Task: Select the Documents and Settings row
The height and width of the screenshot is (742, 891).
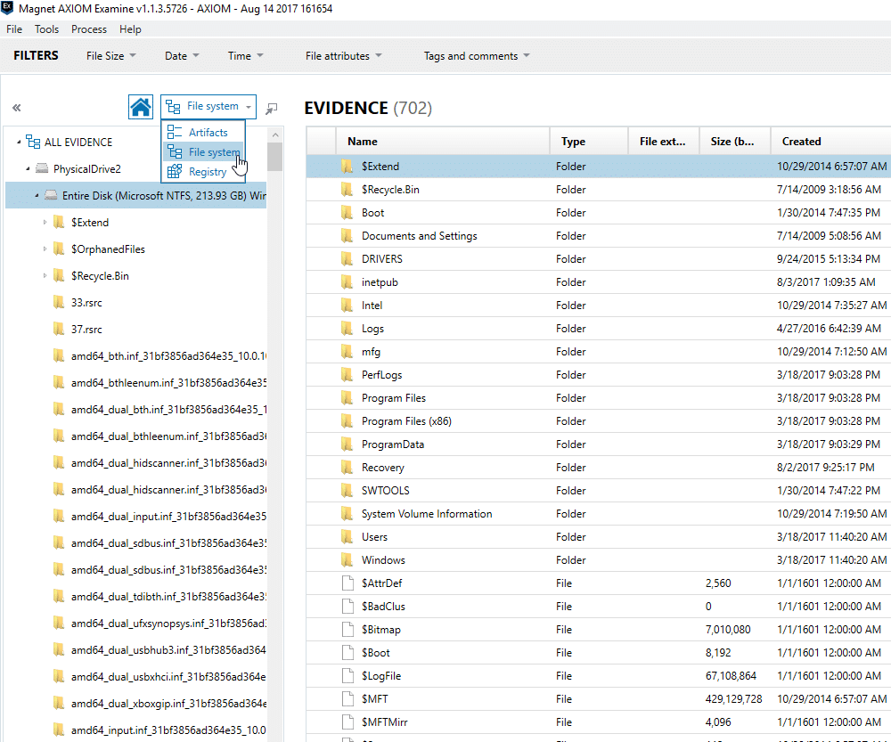Action: point(599,236)
